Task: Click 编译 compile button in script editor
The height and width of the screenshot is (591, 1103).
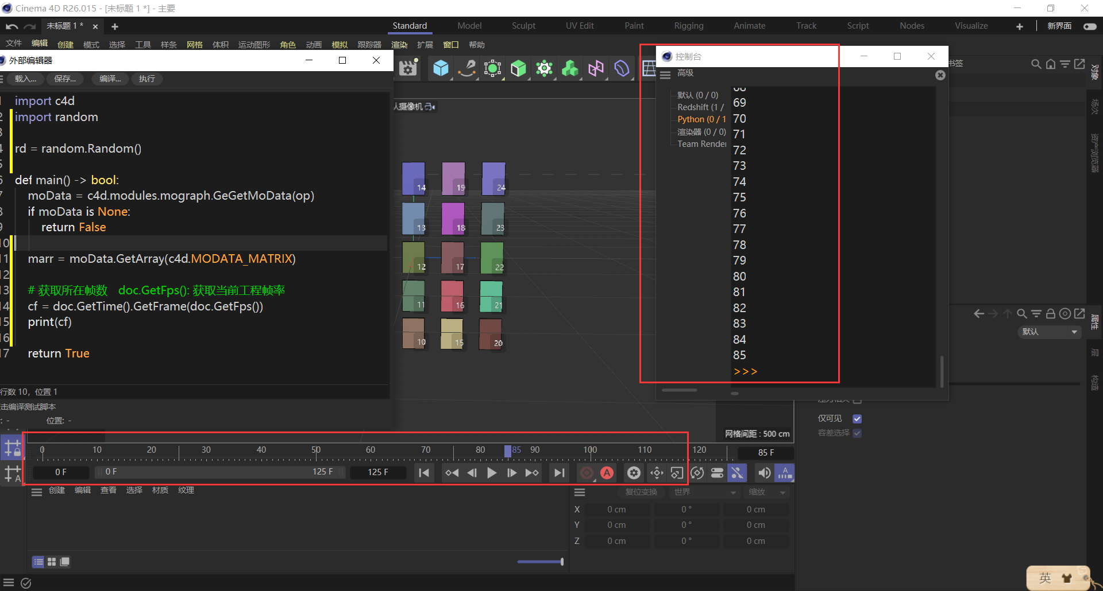Action: [x=110, y=79]
